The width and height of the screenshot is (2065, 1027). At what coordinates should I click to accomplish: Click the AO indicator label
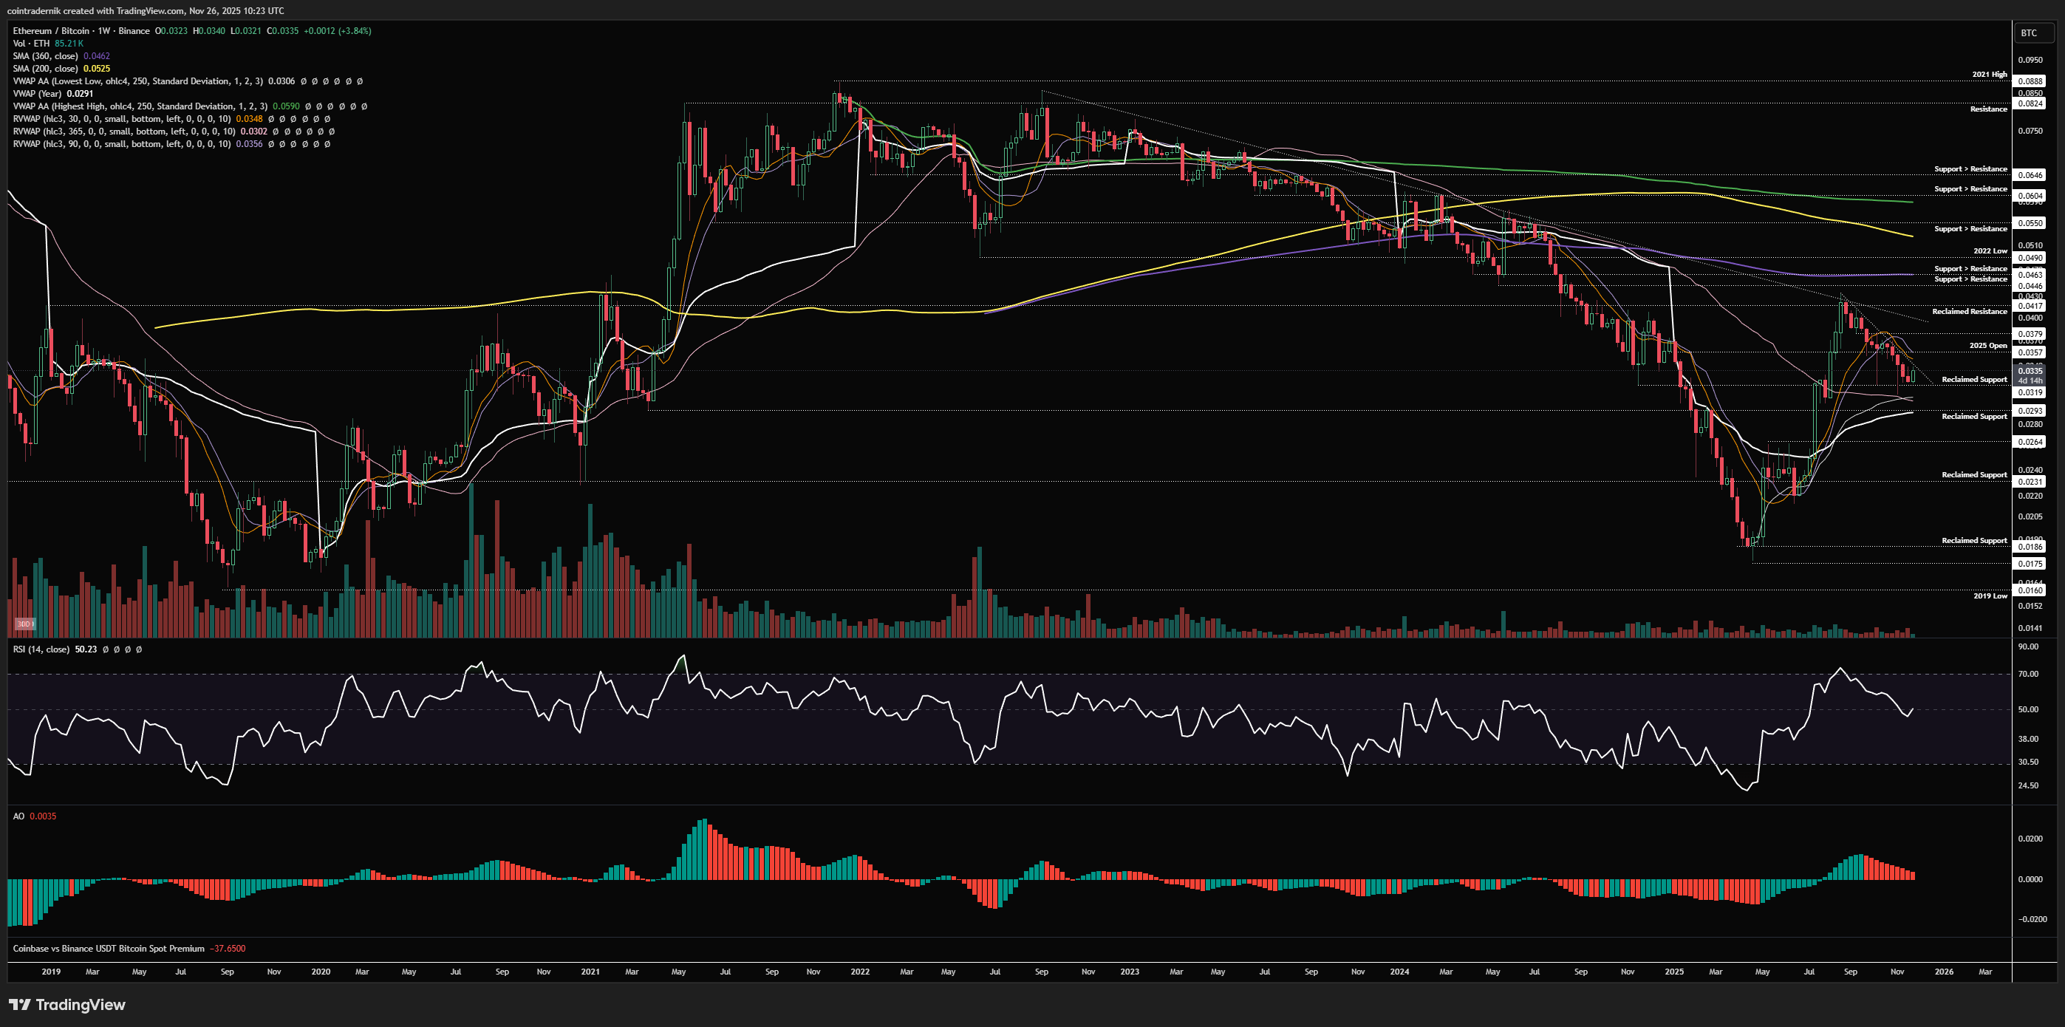click(18, 816)
